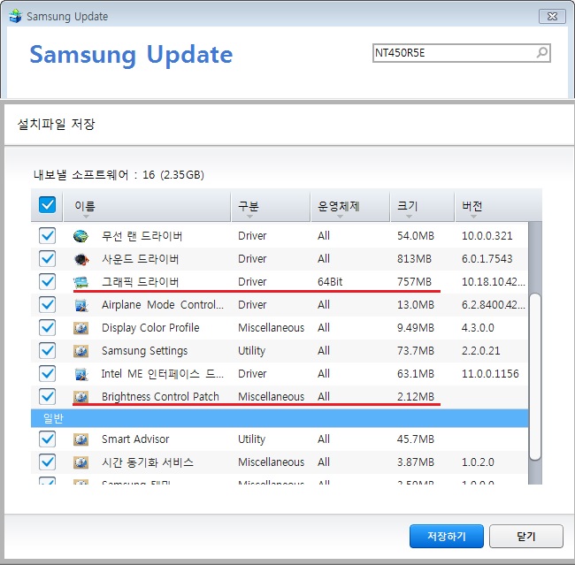Screen dimensions: 575x565
Task: Click the search magnifier icon
Action: 542,53
